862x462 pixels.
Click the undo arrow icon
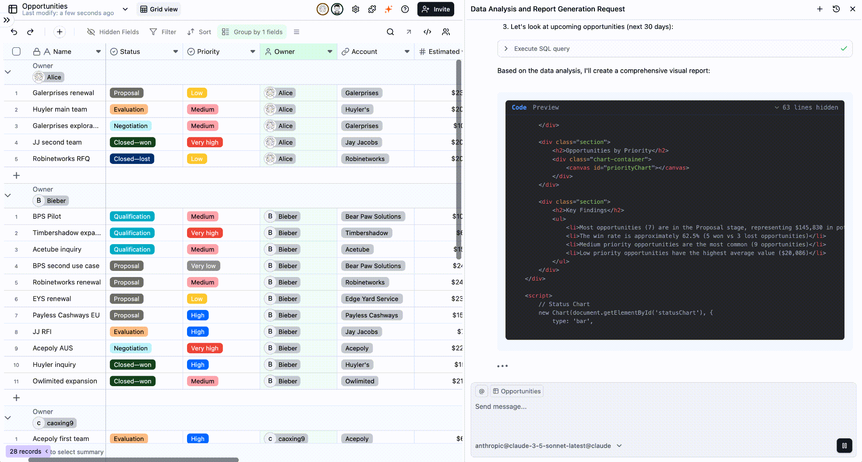[14, 32]
